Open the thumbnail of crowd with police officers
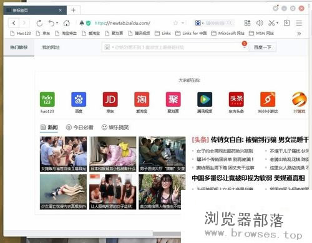The image size is (312, 243). [x=63, y=154]
